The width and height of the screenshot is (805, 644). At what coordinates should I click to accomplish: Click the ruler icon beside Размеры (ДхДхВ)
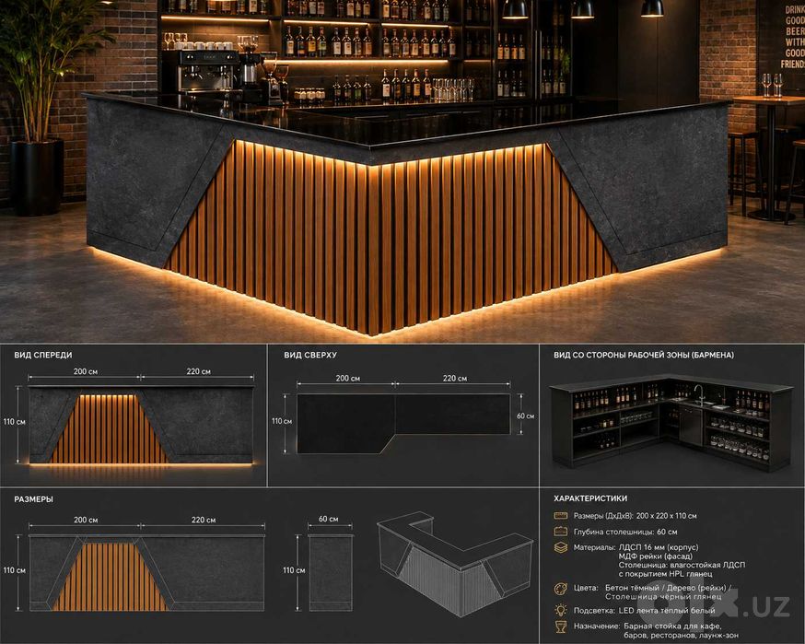560,516
